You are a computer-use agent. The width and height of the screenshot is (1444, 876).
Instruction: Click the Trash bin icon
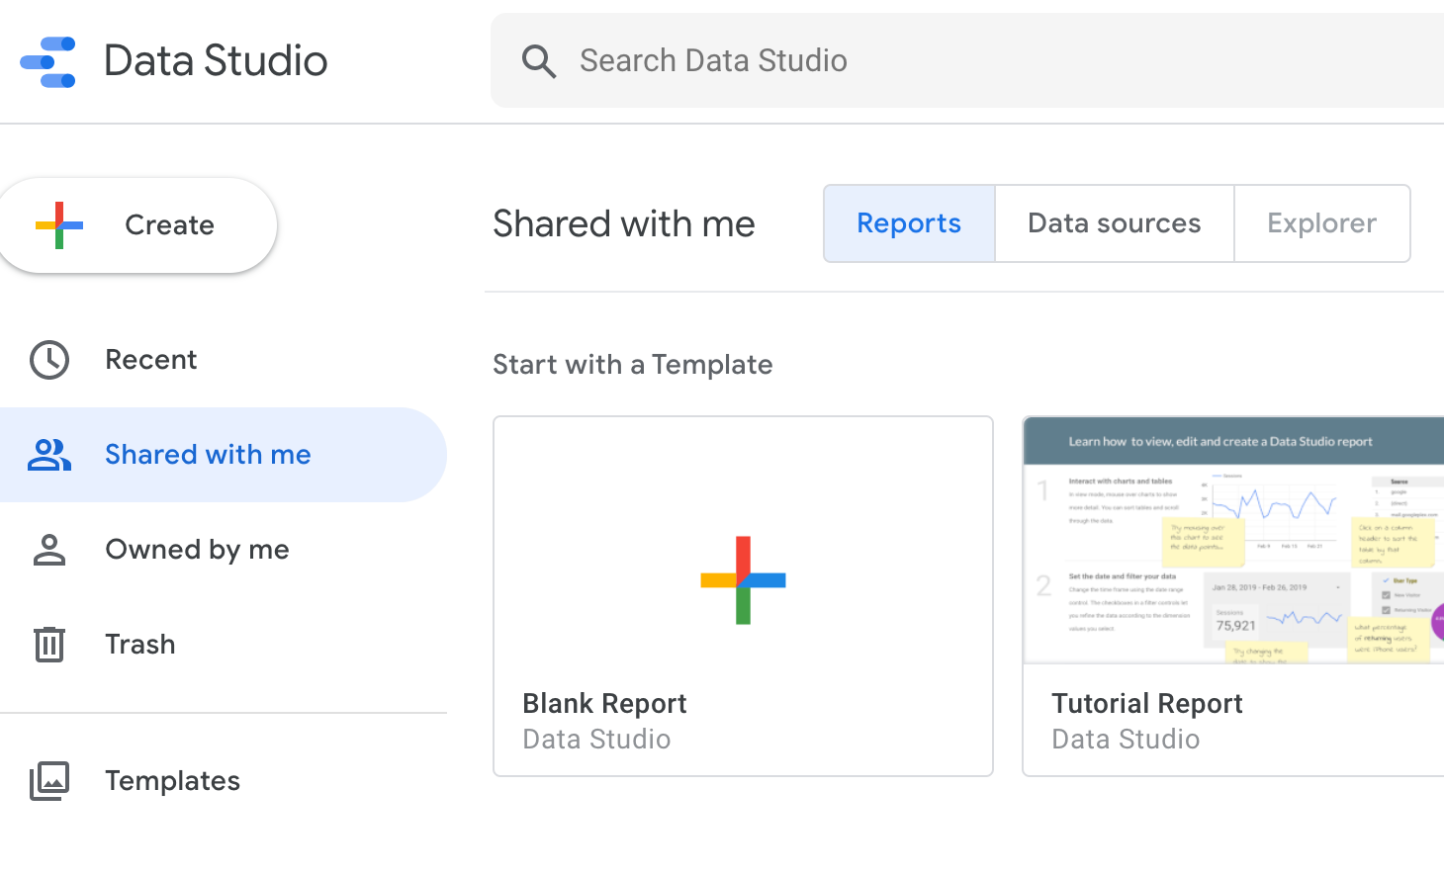click(x=49, y=645)
